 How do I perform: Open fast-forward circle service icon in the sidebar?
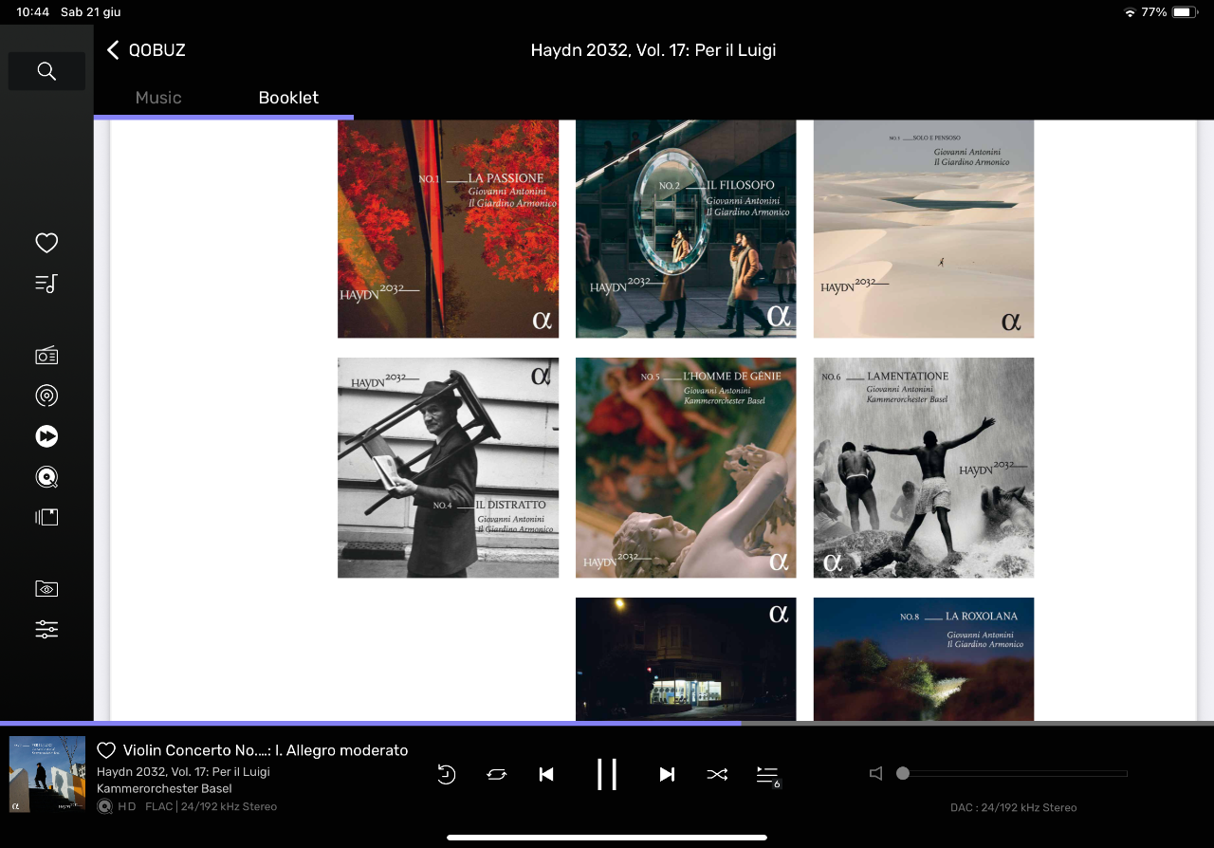pos(46,436)
